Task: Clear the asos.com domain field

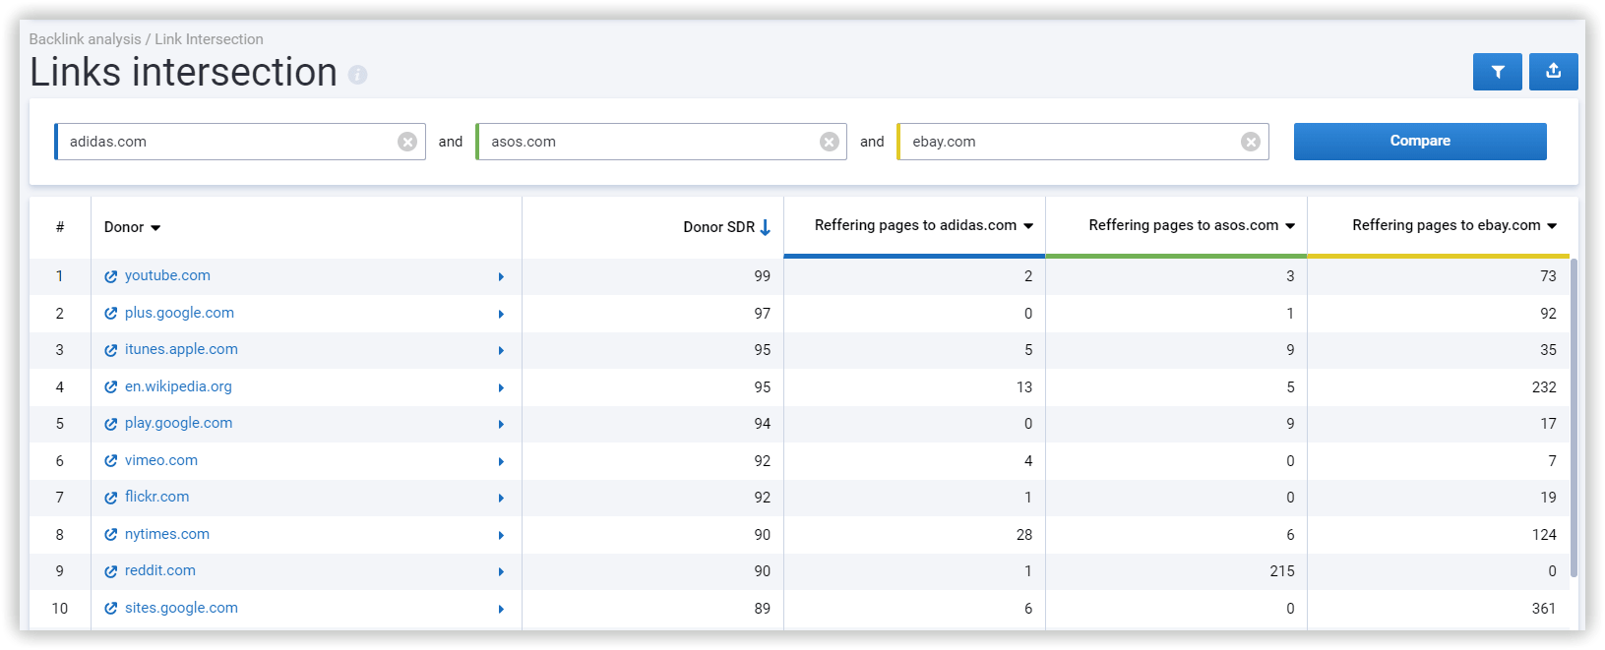Action: click(x=830, y=142)
